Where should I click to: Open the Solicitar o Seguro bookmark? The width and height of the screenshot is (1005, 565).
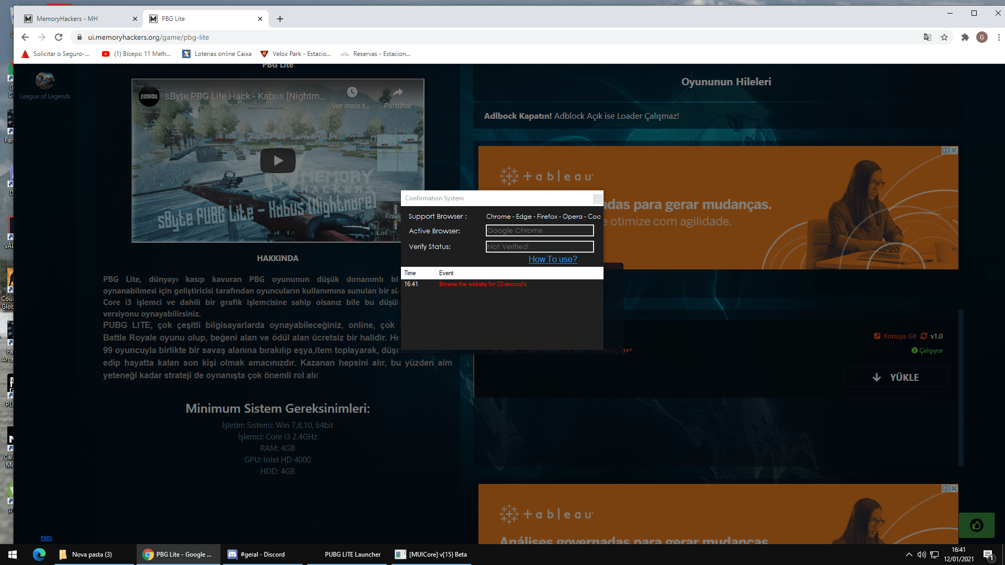point(55,54)
